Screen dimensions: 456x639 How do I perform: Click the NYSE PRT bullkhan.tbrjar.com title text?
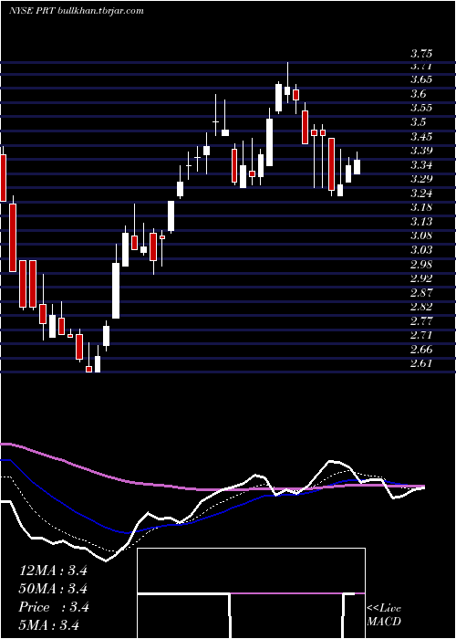(77, 11)
